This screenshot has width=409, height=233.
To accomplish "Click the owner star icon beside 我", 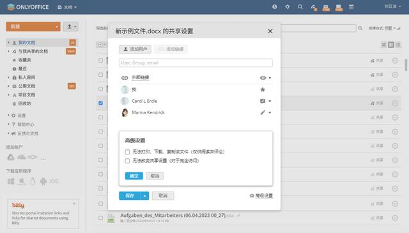I will (263, 89).
